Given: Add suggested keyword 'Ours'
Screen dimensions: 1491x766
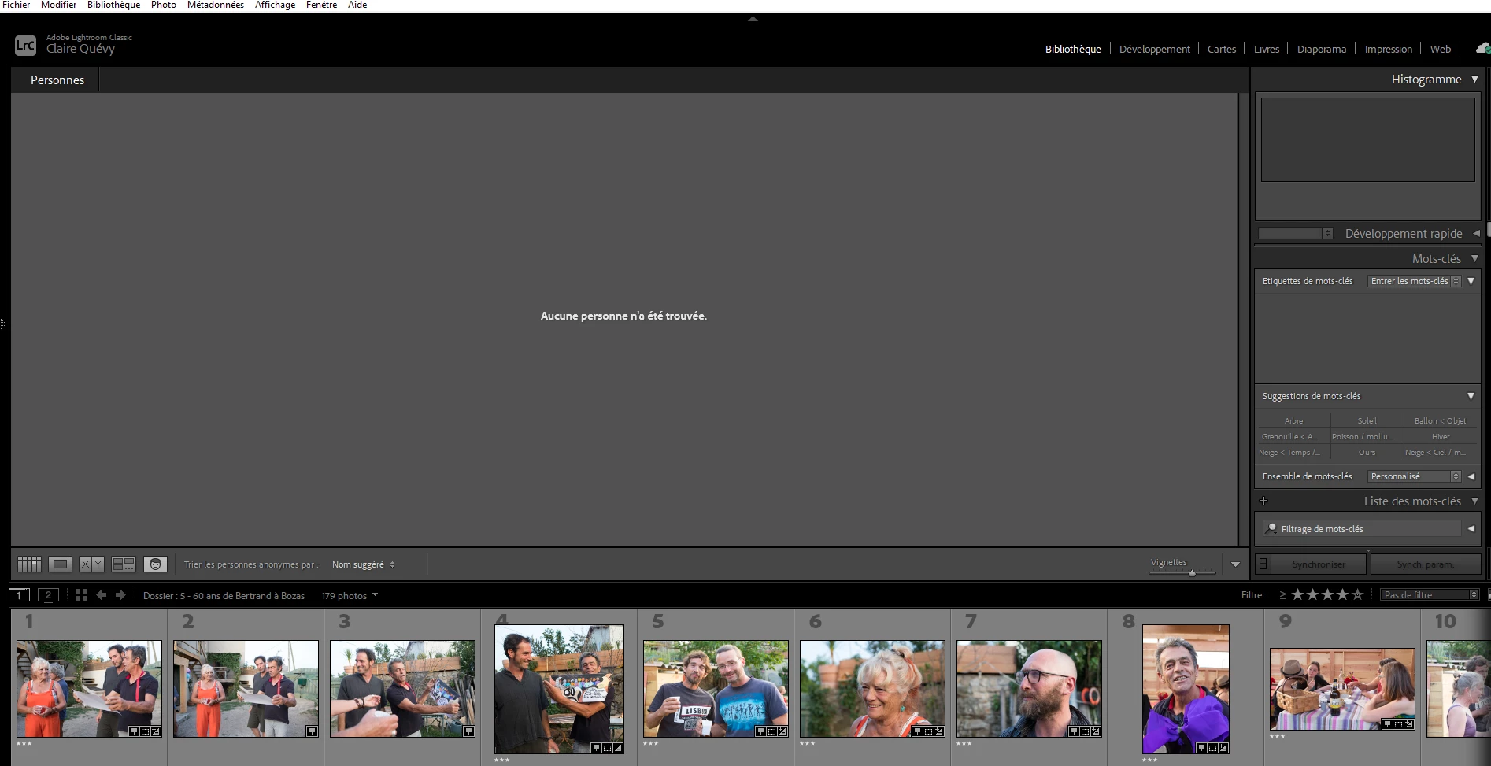Looking at the screenshot, I should click(1367, 452).
